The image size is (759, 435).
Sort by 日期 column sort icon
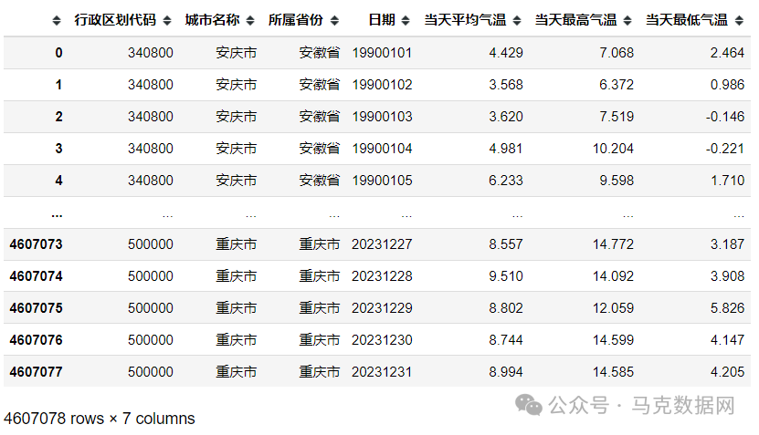[x=406, y=20]
